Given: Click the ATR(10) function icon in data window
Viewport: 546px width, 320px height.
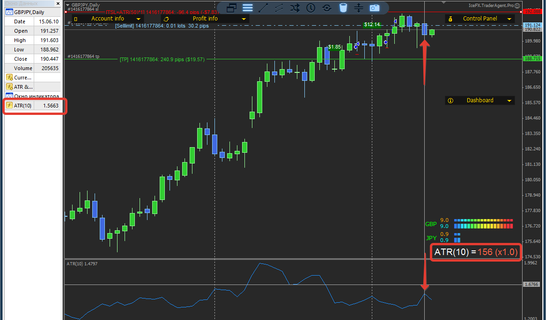Looking at the screenshot, I should pyautogui.click(x=9, y=106).
